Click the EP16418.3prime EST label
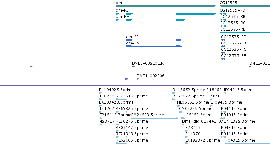The width and height of the screenshot is (270, 145). [x=115, y=115]
